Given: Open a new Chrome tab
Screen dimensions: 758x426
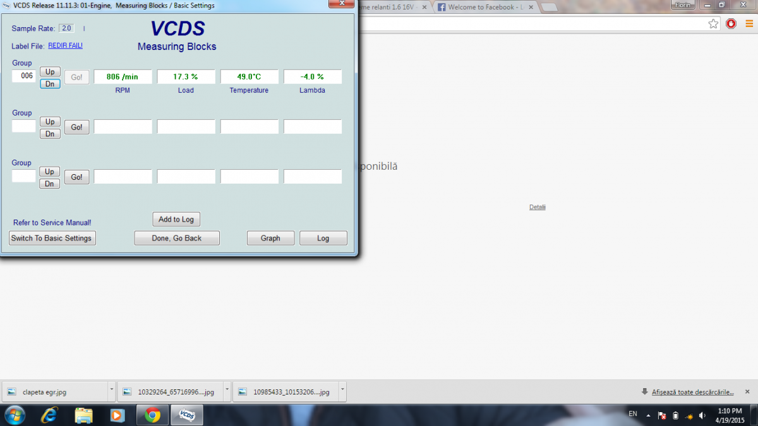Looking at the screenshot, I should click(550, 8).
